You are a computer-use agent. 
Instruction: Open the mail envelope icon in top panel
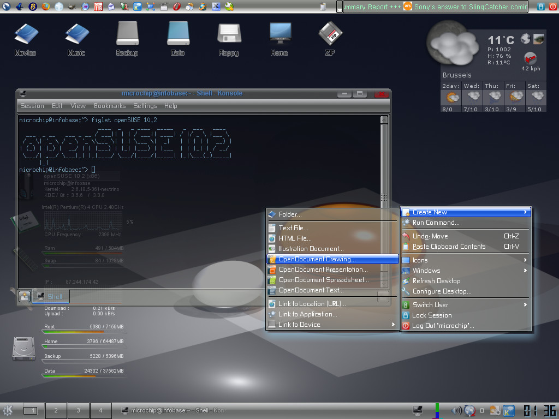click(111, 7)
